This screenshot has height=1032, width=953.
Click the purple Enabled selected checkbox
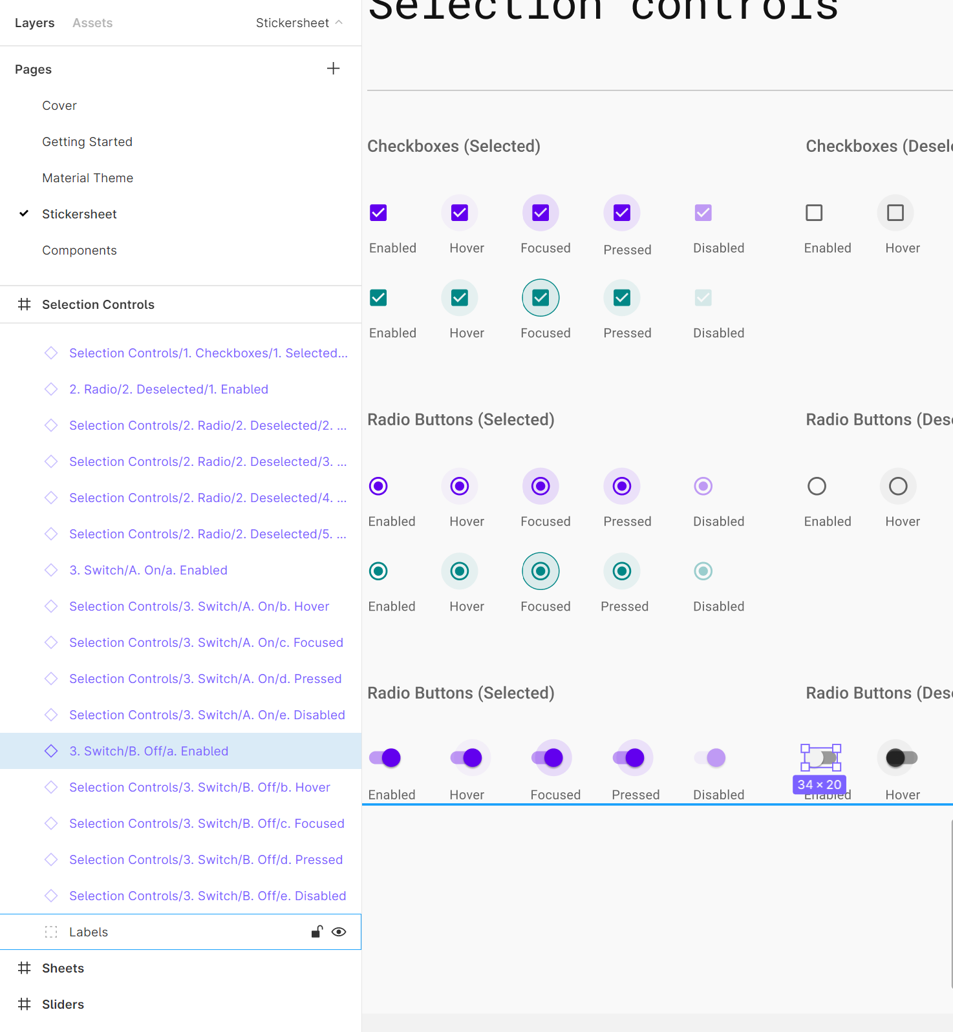378,213
